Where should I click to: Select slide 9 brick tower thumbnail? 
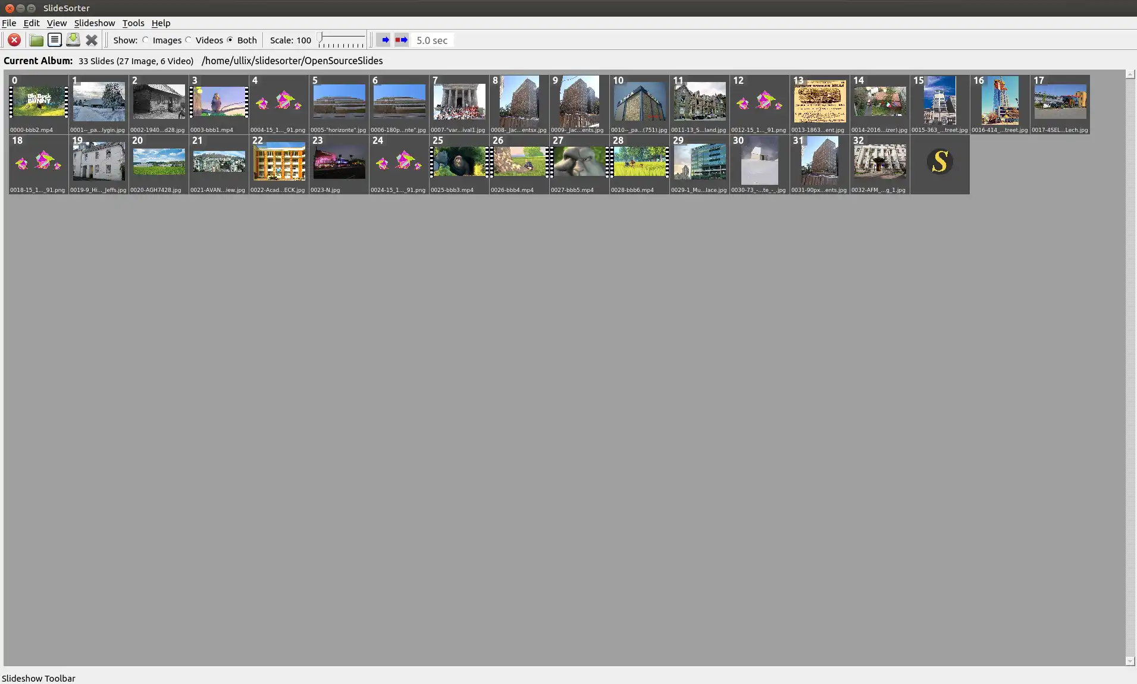[x=580, y=104]
